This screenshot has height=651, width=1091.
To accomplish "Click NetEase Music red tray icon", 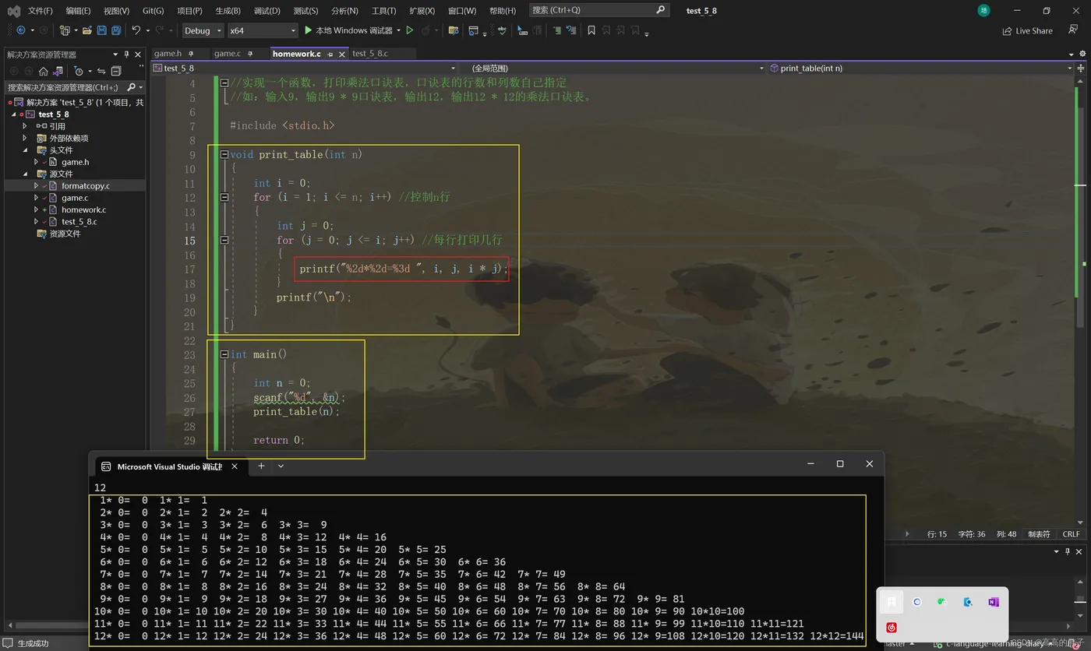I will [892, 627].
